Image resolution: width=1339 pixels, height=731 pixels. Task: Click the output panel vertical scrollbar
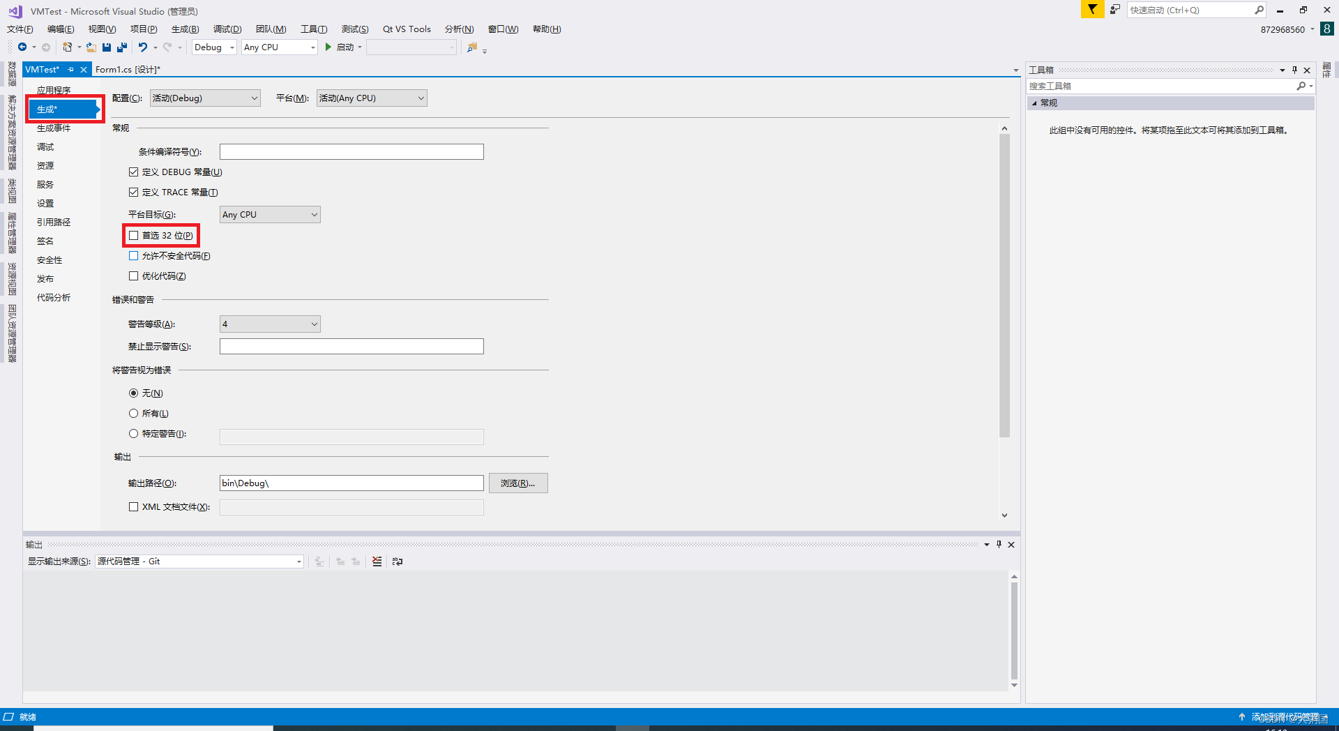[x=1014, y=631]
